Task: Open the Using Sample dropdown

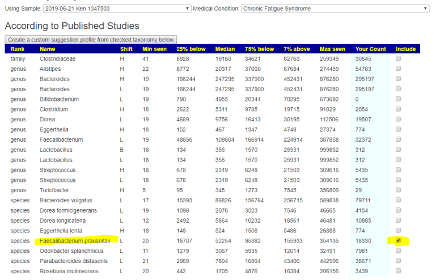Action: click(x=117, y=9)
